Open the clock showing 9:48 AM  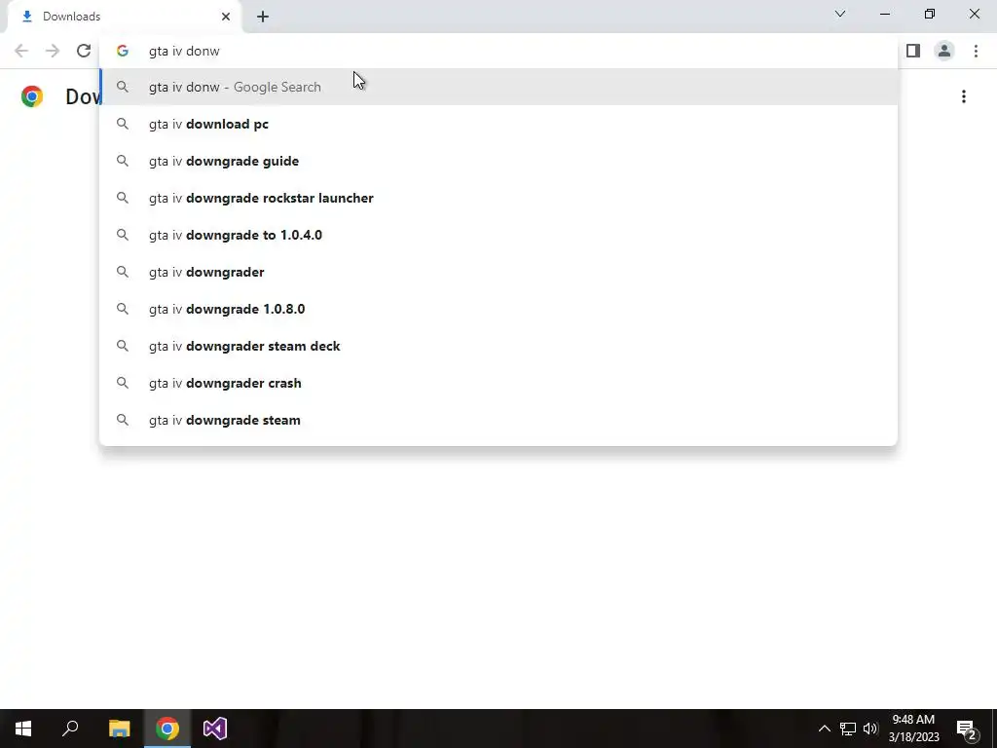(x=913, y=729)
